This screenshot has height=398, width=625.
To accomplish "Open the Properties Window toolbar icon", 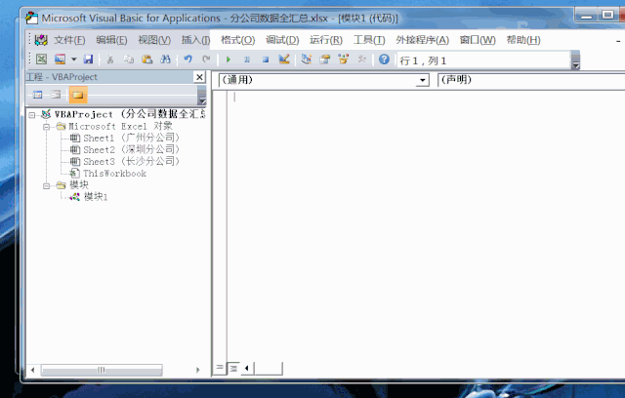I will [x=325, y=60].
